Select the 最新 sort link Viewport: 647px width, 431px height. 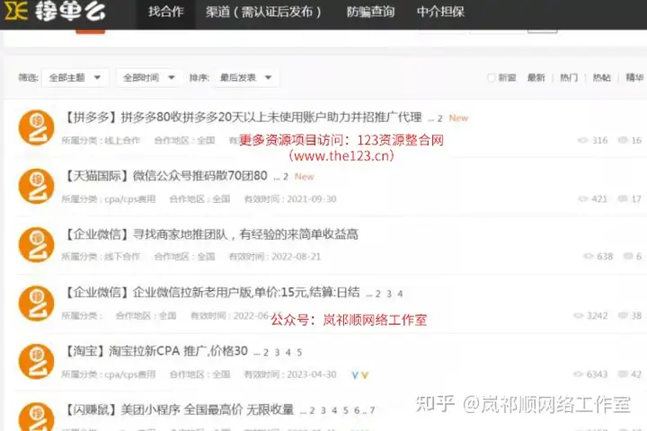[x=536, y=77]
